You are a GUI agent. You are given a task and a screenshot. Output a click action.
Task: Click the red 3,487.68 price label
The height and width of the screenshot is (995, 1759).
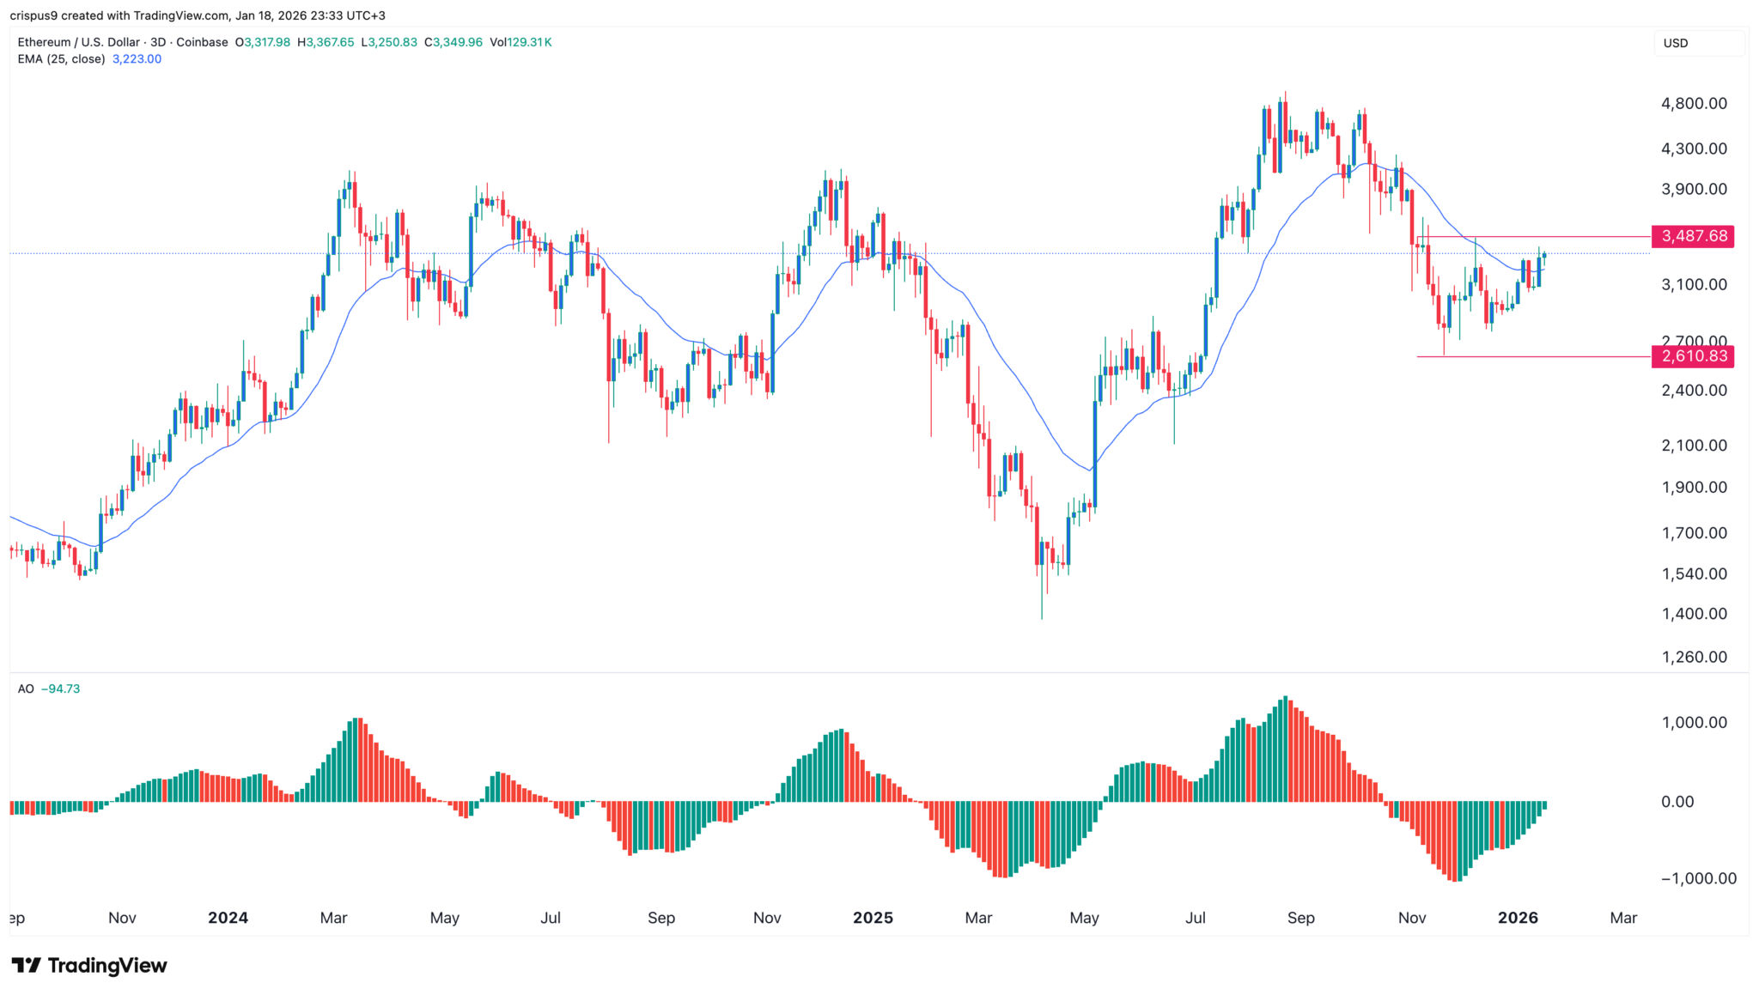(x=1693, y=236)
